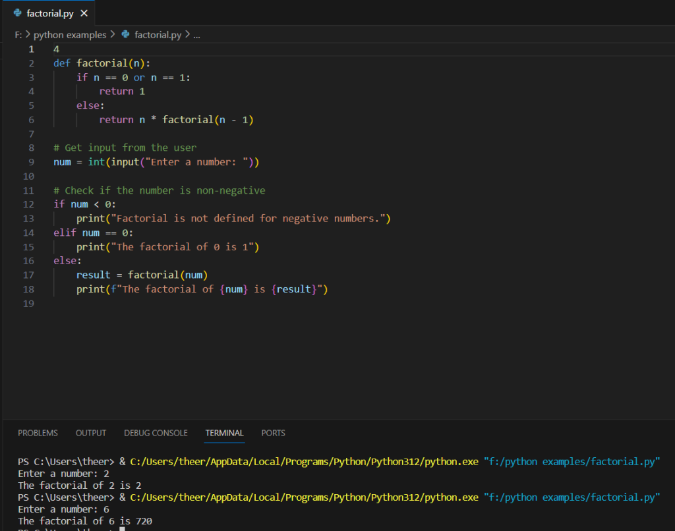The image size is (675, 531).
Task: Show the DEBUG CONSOLE panel
Action: click(x=156, y=433)
